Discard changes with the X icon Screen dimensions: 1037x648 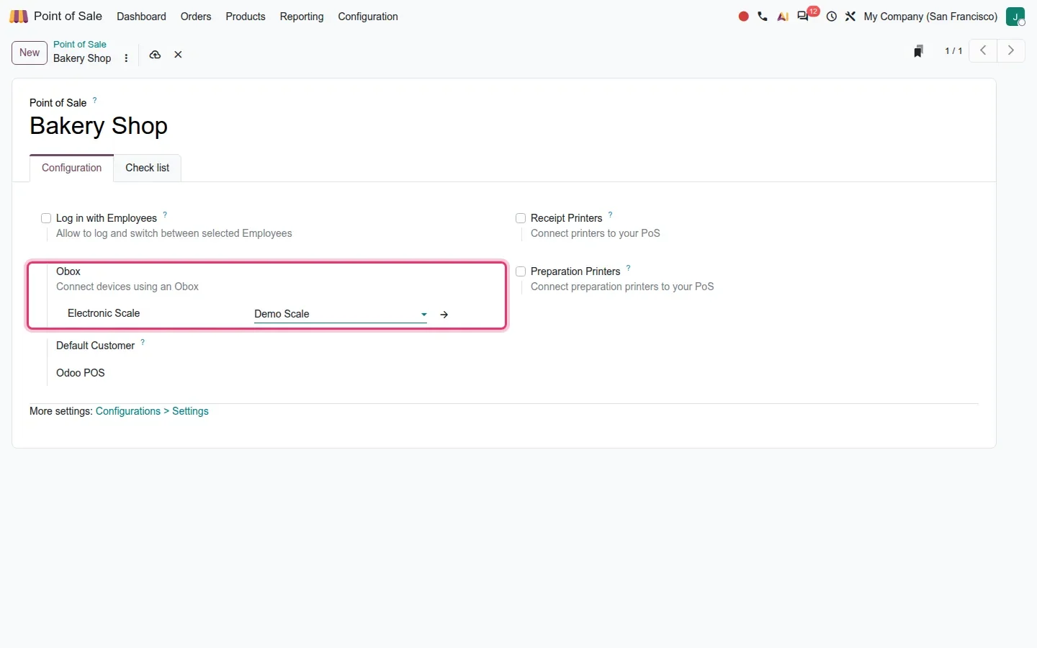pos(178,55)
